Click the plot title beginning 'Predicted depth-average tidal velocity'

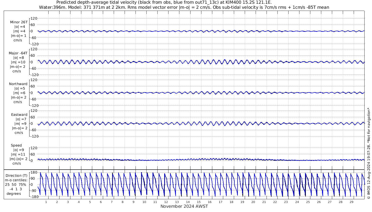pyautogui.click(x=164, y=3)
